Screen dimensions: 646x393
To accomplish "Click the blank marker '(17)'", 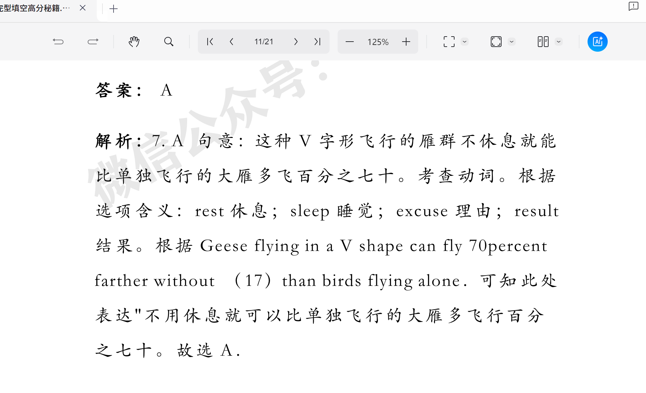I will click(x=253, y=281).
